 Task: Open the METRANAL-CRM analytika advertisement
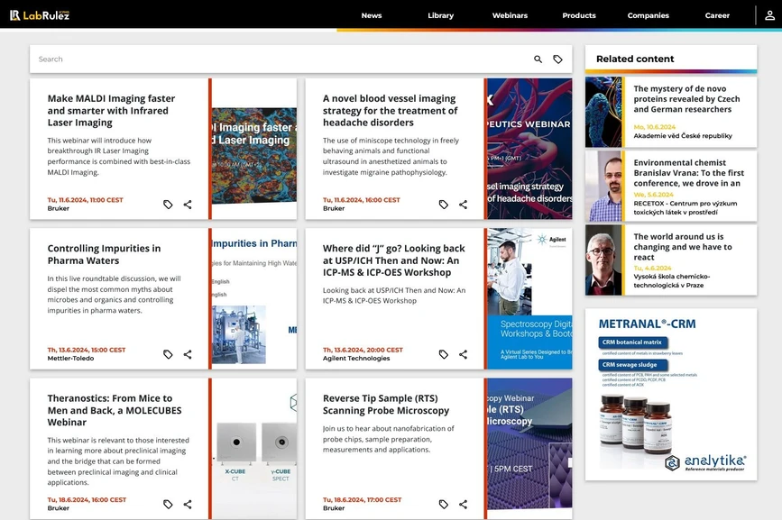click(x=671, y=395)
